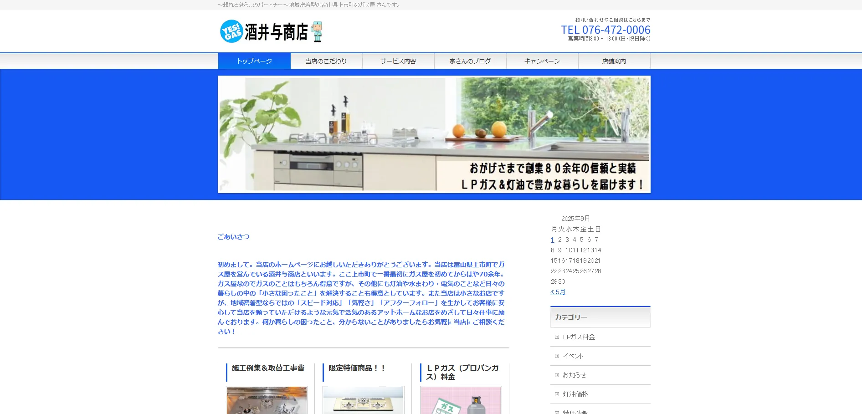Open 限定特価商品！！ card heading

[358, 368]
